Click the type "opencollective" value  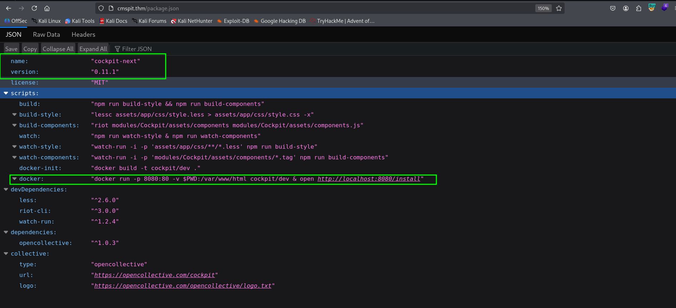coord(119,264)
